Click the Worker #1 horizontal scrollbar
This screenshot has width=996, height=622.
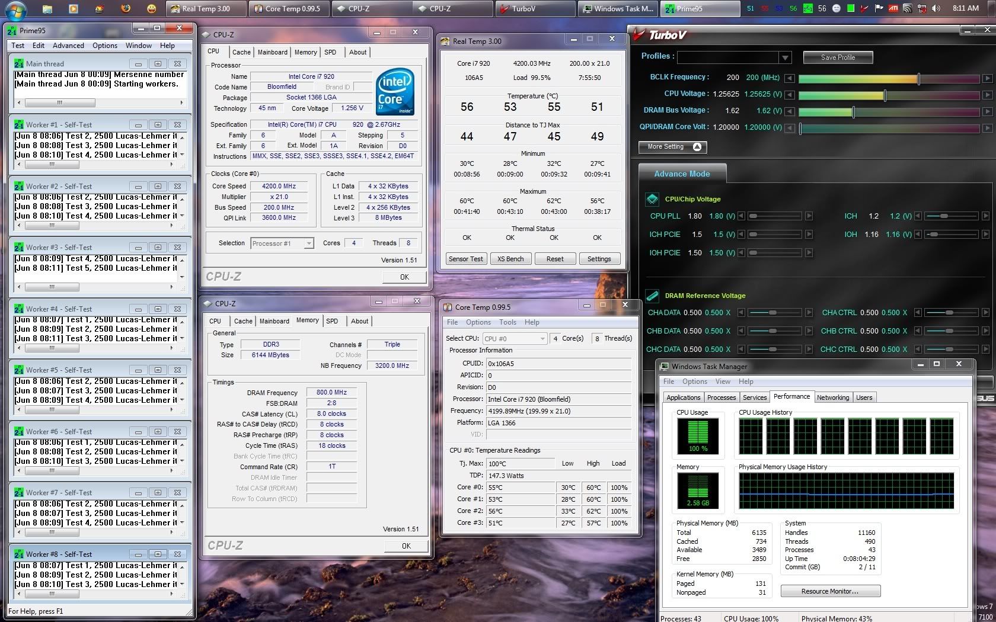click(x=99, y=164)
